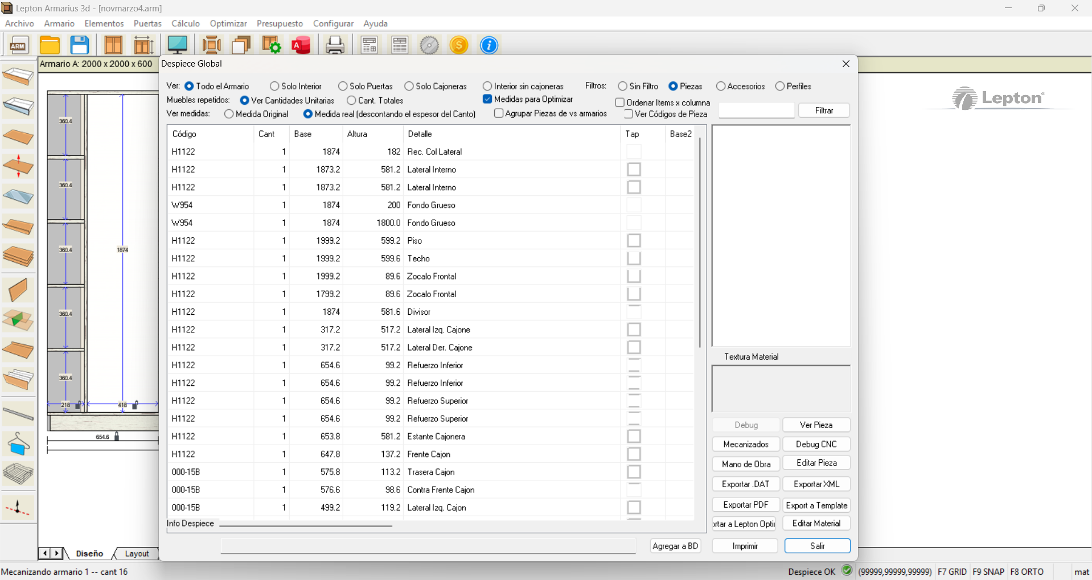This screenshot has width=1092, height=580.
Task: Open the Presupuesto menu
Action: tap(280, 23)
